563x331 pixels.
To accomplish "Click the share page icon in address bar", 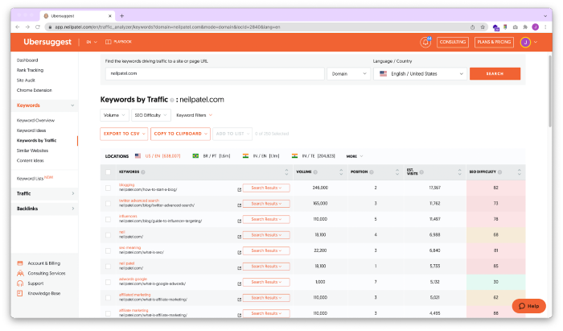I will 473,27.
